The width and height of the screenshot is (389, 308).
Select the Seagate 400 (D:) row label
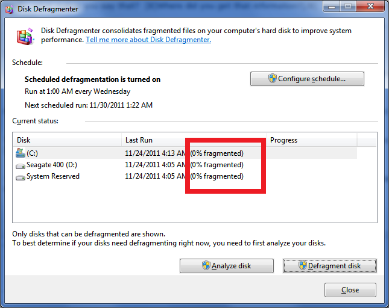tap(52, 165)
